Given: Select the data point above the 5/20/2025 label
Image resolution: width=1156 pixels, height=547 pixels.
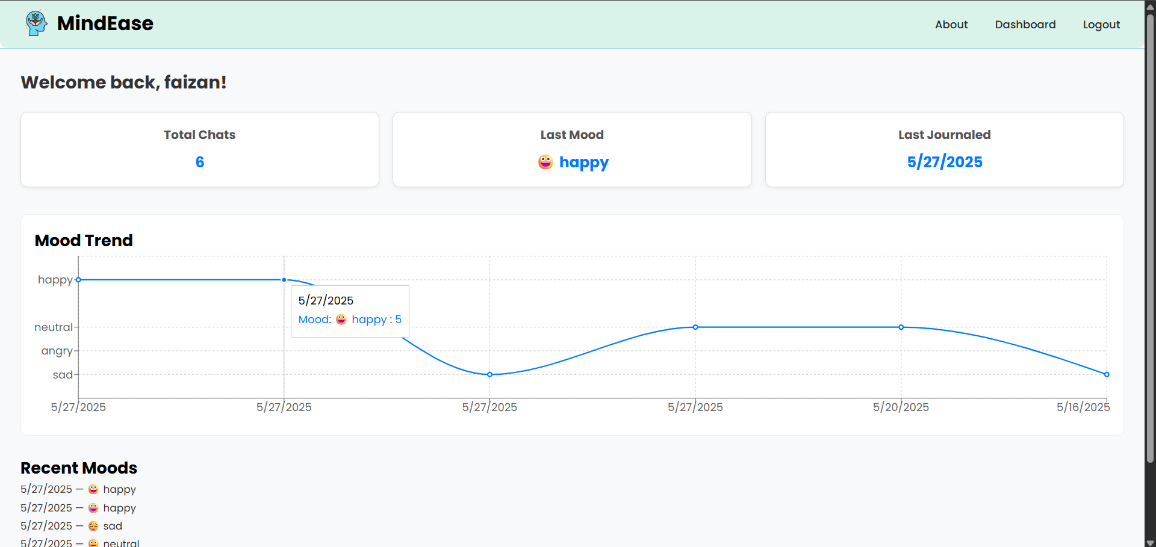Looking at the screenshot, I should click(x=901, y=327).
